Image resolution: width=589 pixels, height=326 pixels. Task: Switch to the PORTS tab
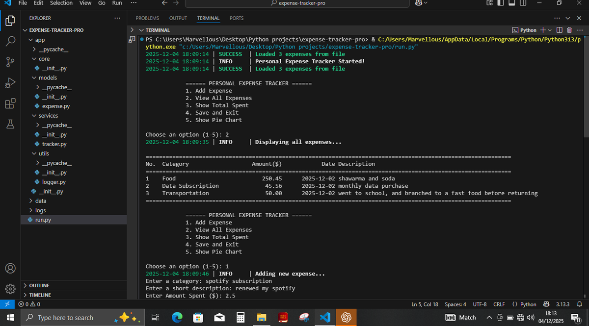(x=237, y=18)
